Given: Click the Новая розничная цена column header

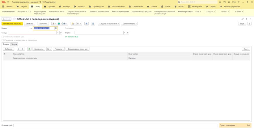Looking at the screenshot, I should pos(222,54).
